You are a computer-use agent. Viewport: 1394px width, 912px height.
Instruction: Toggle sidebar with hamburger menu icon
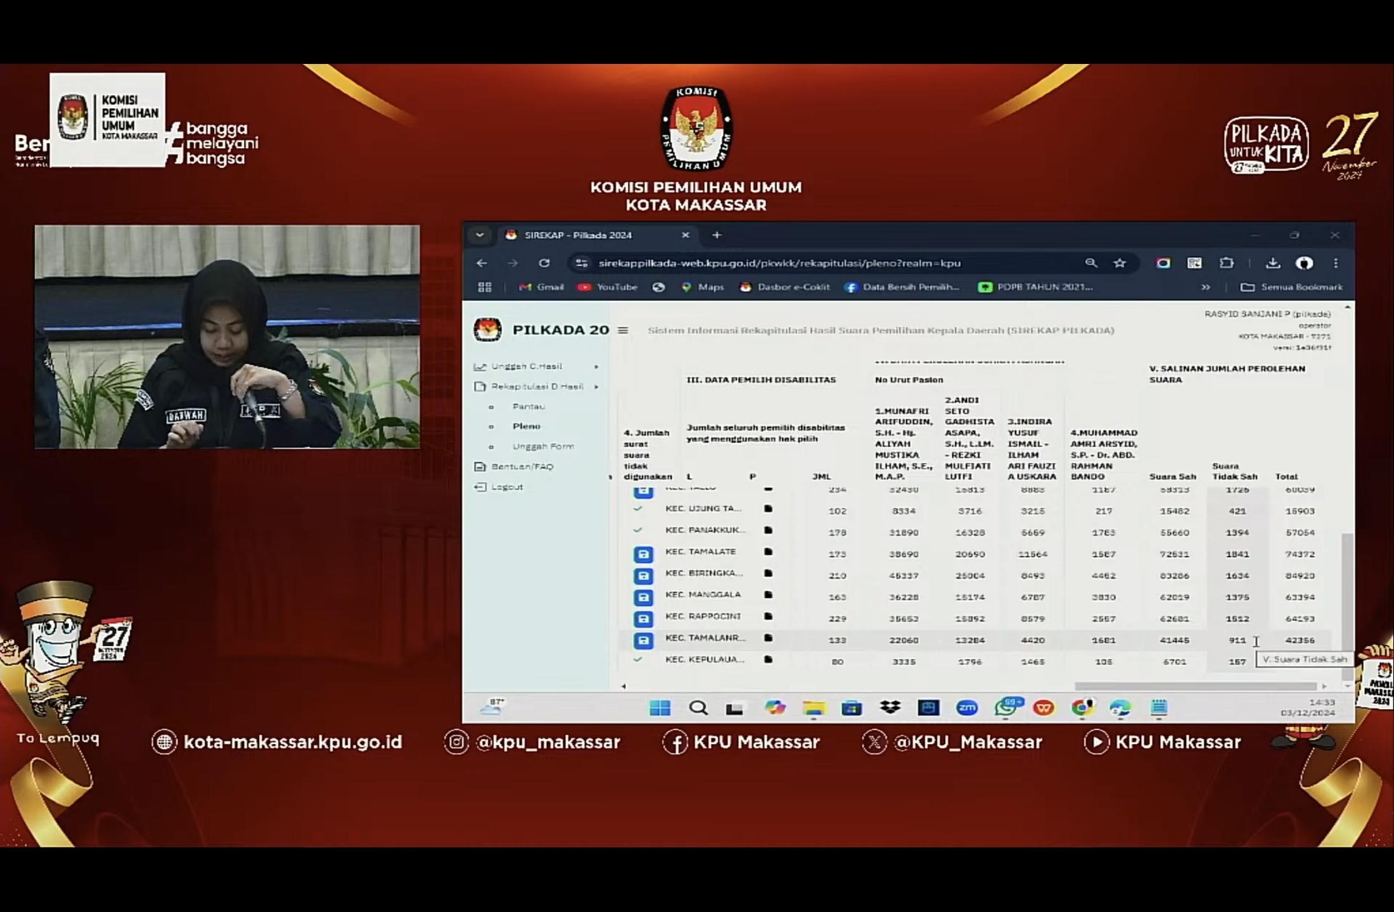tap(623, 330)
